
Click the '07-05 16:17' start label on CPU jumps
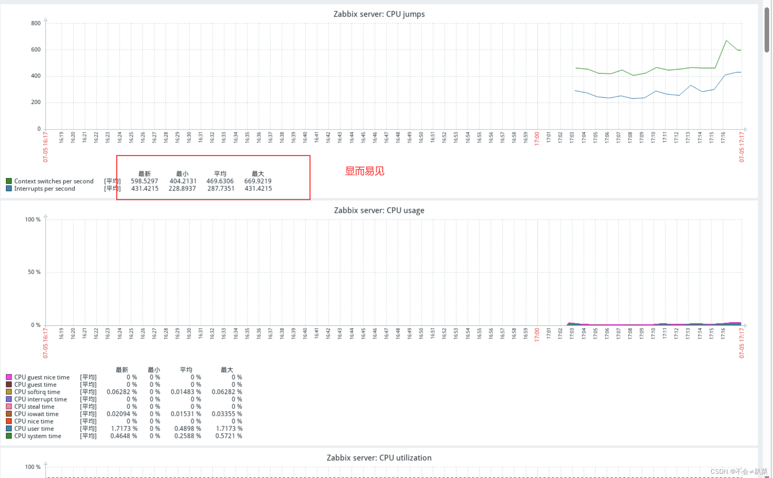(x=46, y=147)
